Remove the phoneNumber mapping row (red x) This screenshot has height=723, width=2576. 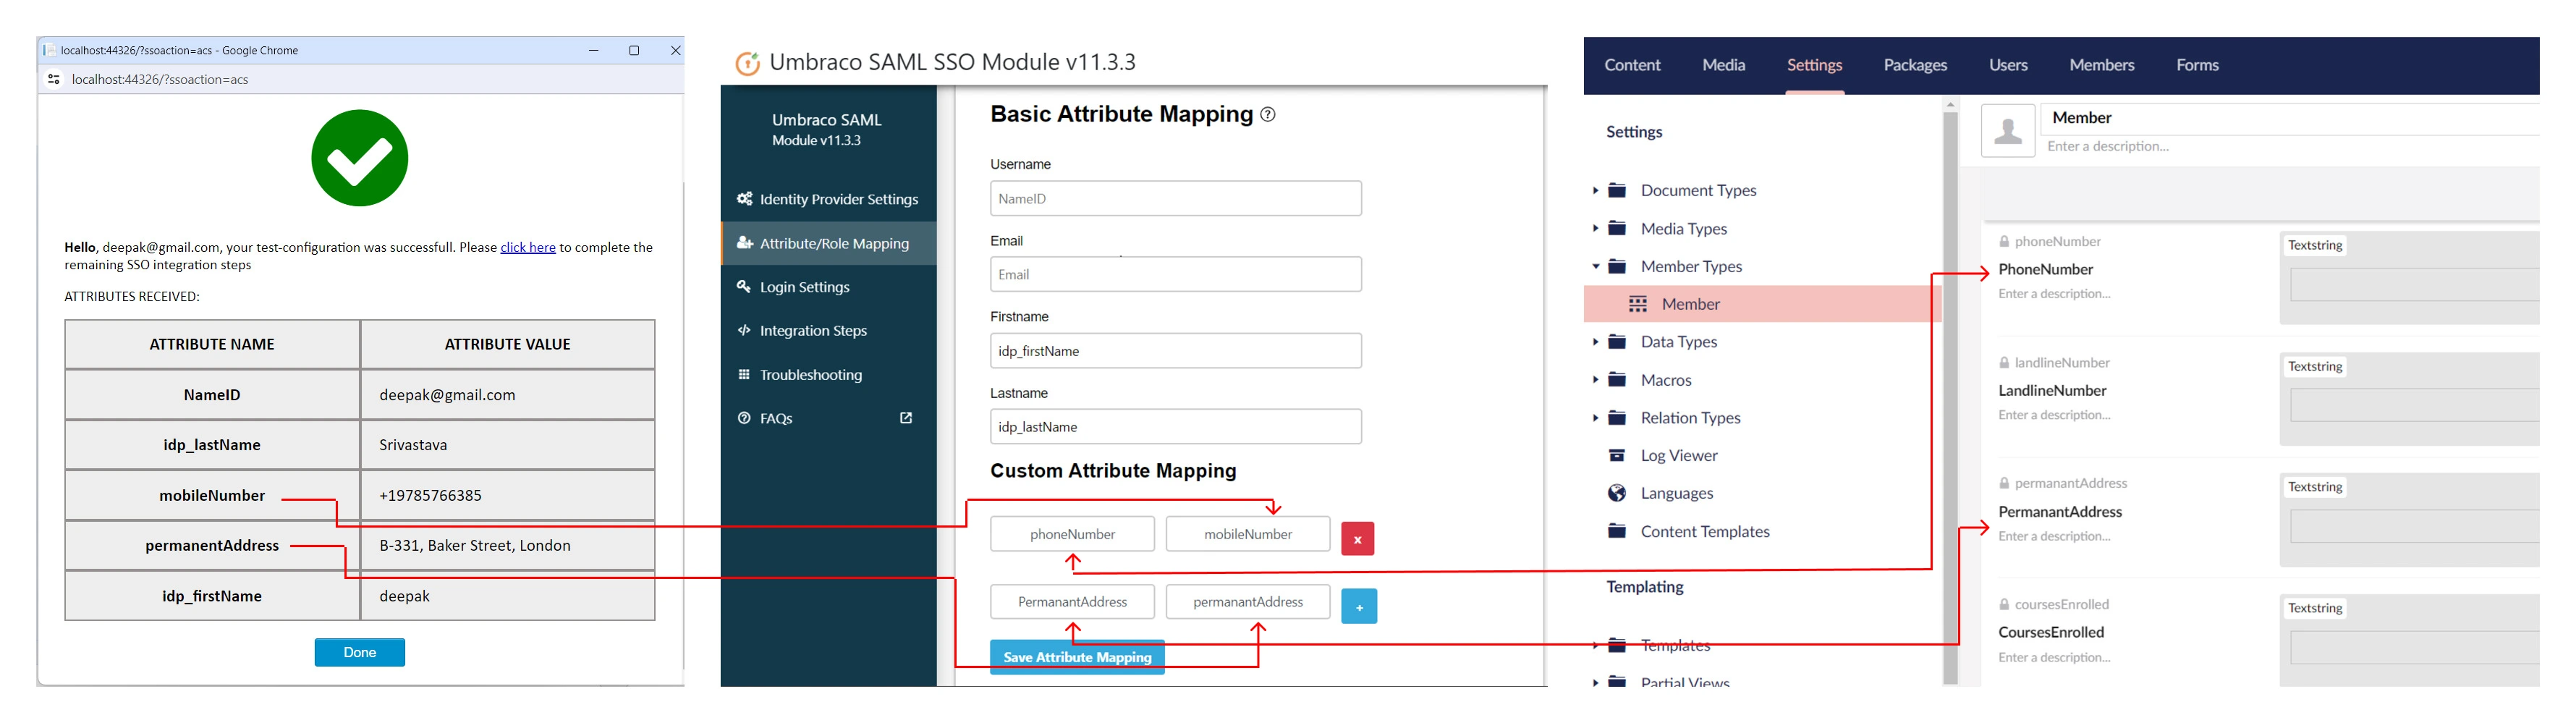pos(1357,538)
